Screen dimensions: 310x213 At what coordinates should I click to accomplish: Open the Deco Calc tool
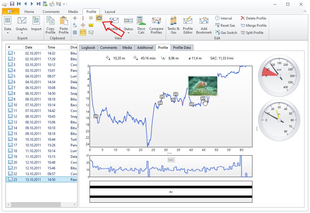141,25
